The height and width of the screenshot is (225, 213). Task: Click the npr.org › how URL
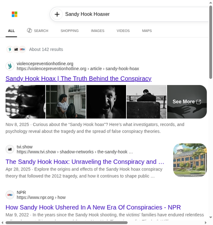pyautogui.click(x=41, y=198)
